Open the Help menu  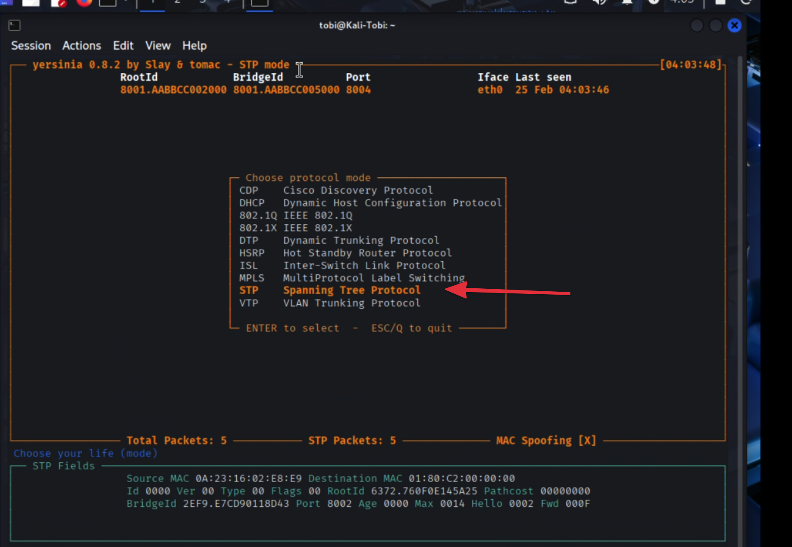click(x=194, y=46)
